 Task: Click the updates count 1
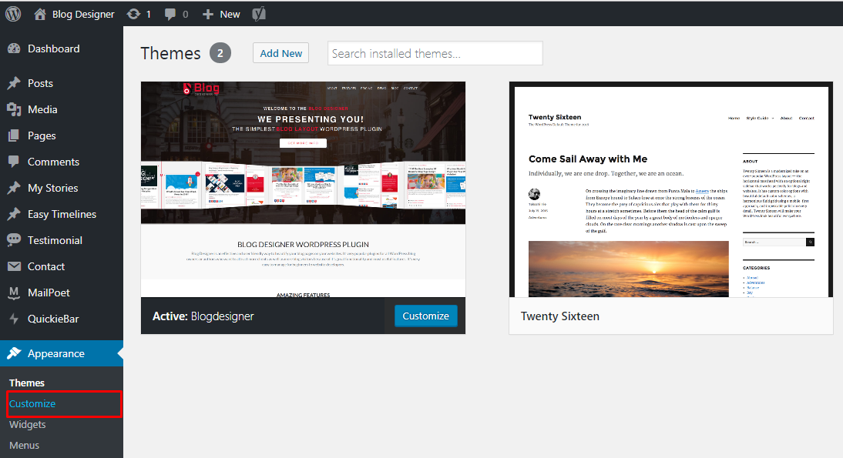click(x=149, y=15)
